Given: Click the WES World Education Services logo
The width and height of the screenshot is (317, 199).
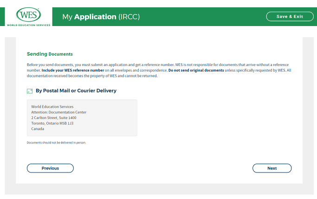Looking at the screenshot, I should tap(28, 17).
